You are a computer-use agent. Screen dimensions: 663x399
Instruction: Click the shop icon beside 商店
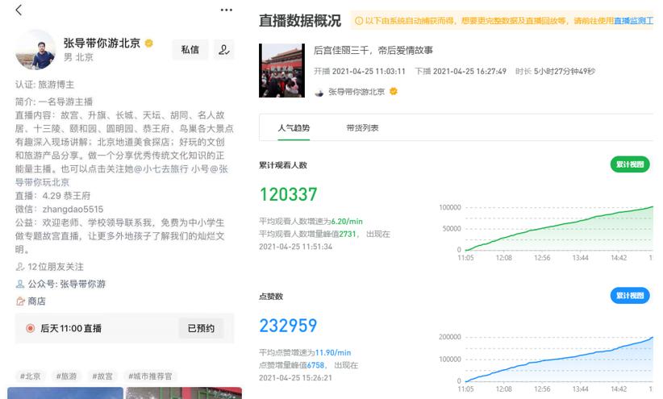20,301
